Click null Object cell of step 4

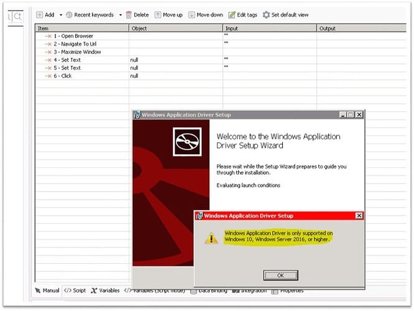(x=176, y=60)
